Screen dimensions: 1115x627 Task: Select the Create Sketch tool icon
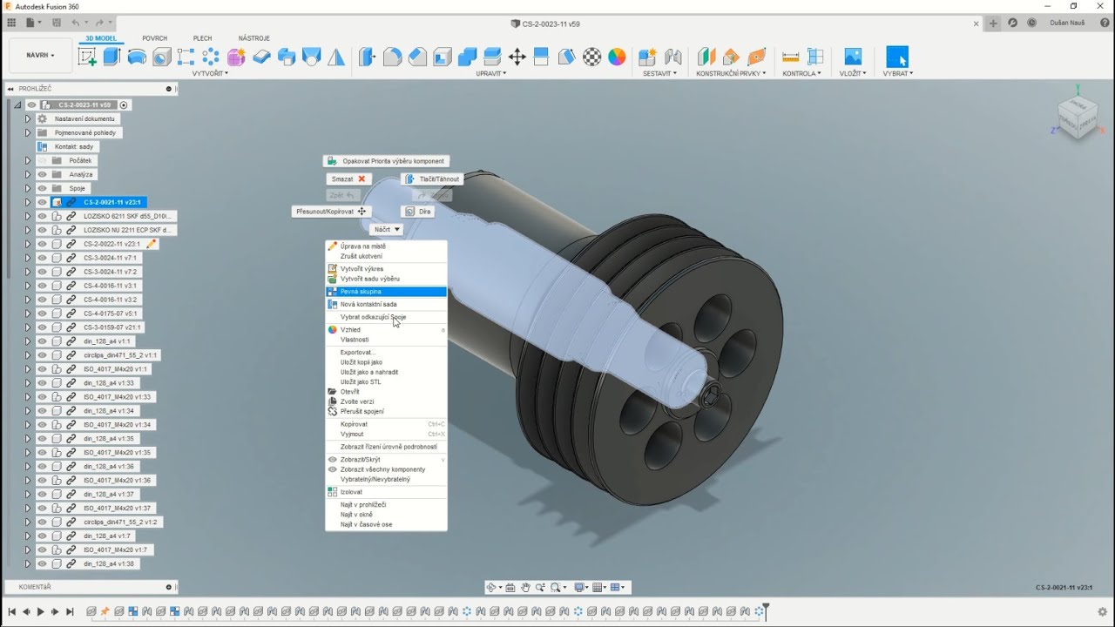point(87,57)
